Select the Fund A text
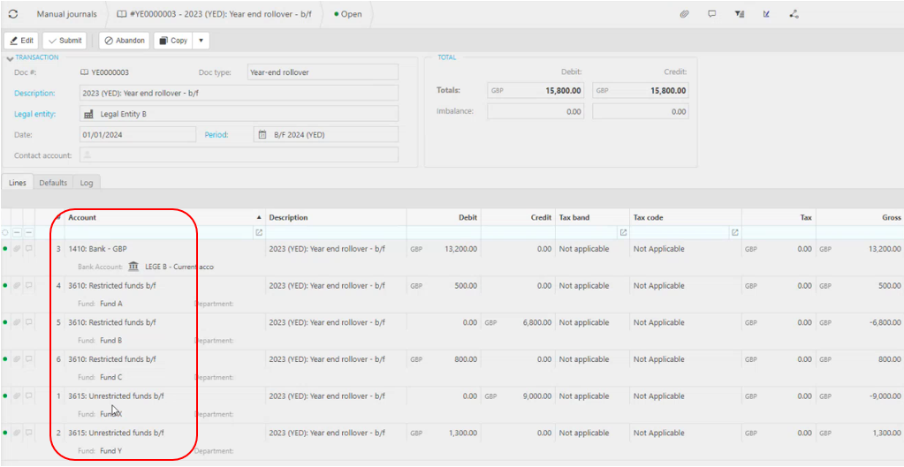The width and height of the screenshot is (904, 467). click(111, 304)
